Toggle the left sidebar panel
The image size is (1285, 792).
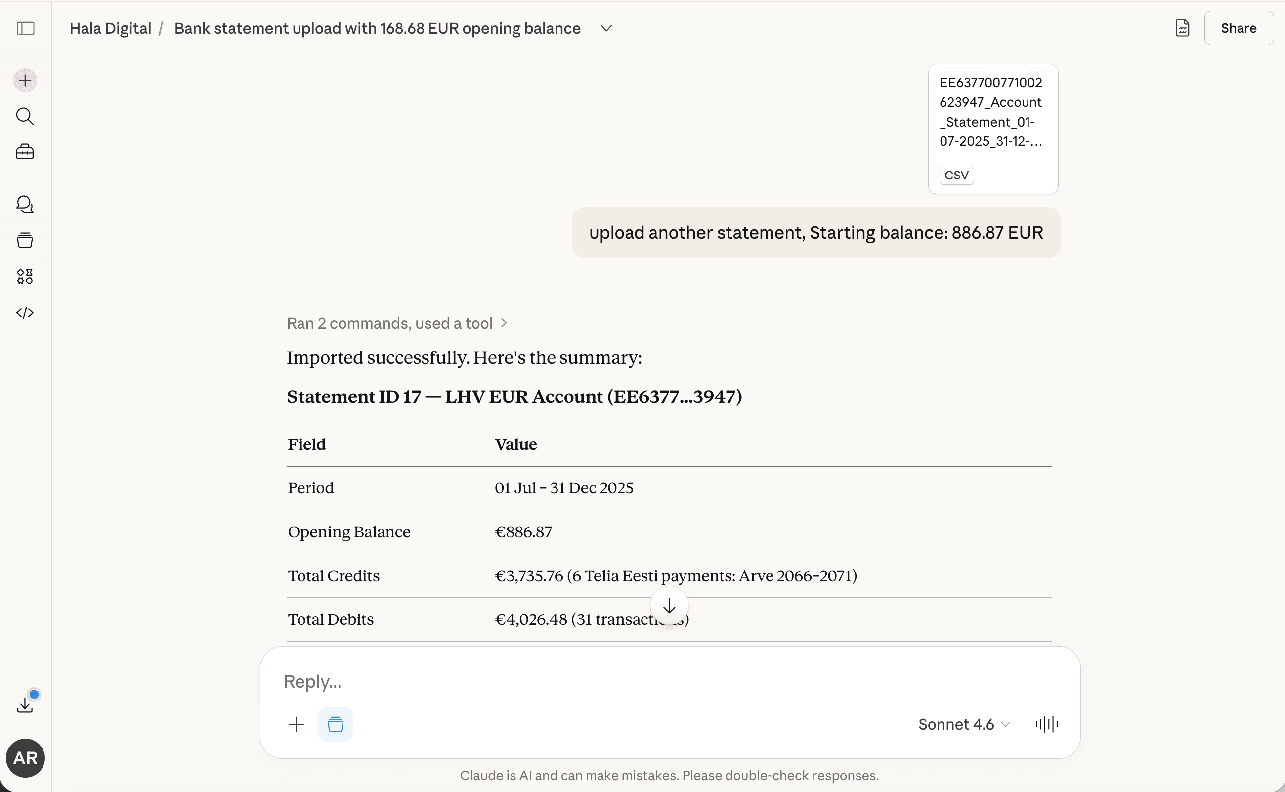[25, 28]
